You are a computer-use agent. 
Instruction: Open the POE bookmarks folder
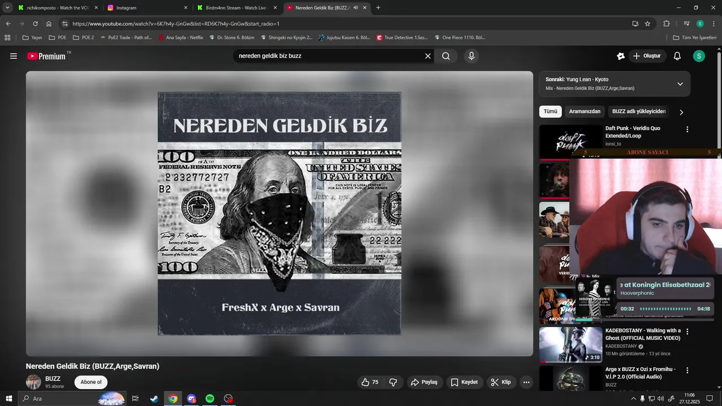coord(58,38)
